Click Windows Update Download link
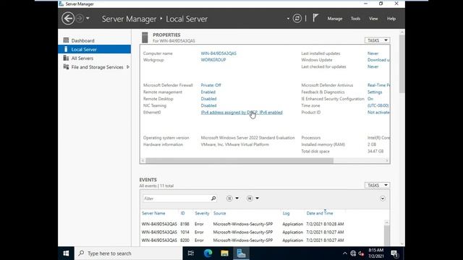Viewport: 463px width, 260px height. (378, 60)
